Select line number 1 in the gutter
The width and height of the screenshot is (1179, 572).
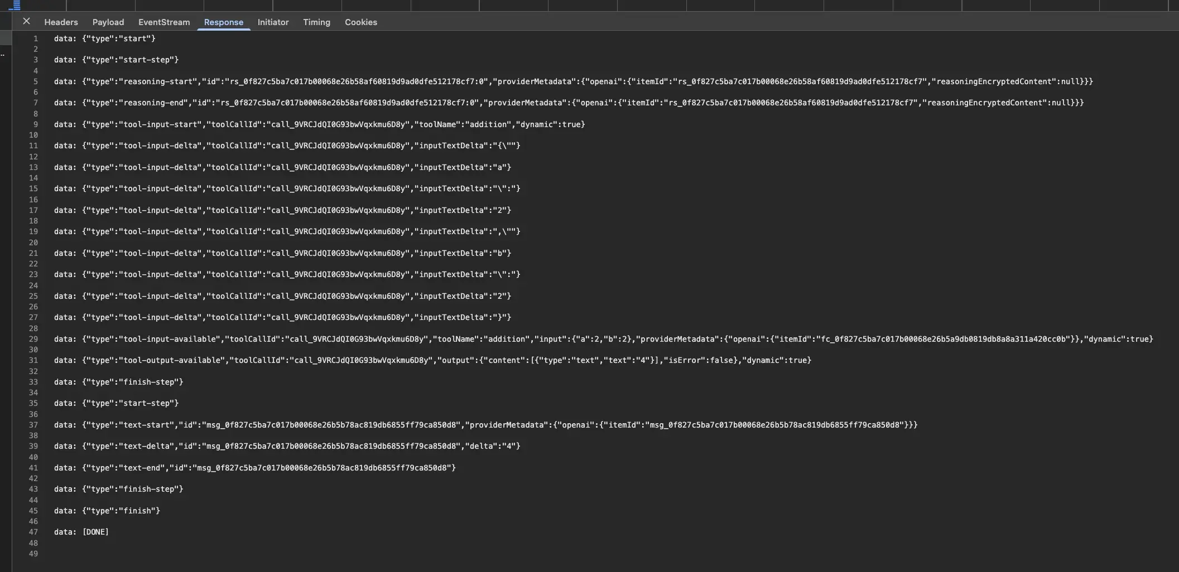click(36, 38)
